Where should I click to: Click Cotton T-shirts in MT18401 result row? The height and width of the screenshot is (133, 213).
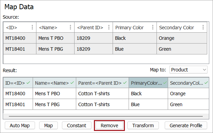point(102,104)
